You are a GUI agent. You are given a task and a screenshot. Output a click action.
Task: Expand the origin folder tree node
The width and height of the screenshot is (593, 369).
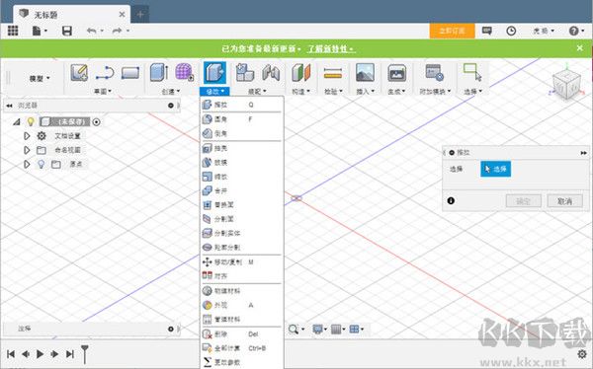click(x=27, y=165)
